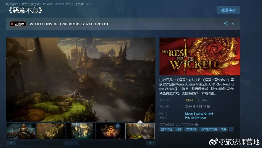The height and width of the screenshot is (148, 262).
Task: Click the 抢先体验 early access tag
Action: coord(167,129)
